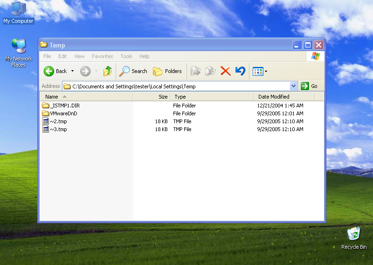Select the _ISTMP1.DIR folder icon
Viewport: 373px width, 265px height.
click(x=45, y=106)
